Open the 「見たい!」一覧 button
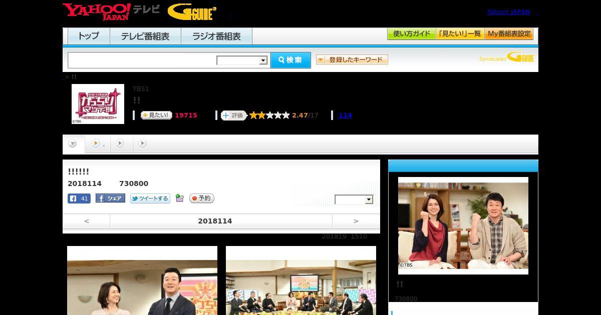This screenshot has width=601, height=315. [460, 34]
